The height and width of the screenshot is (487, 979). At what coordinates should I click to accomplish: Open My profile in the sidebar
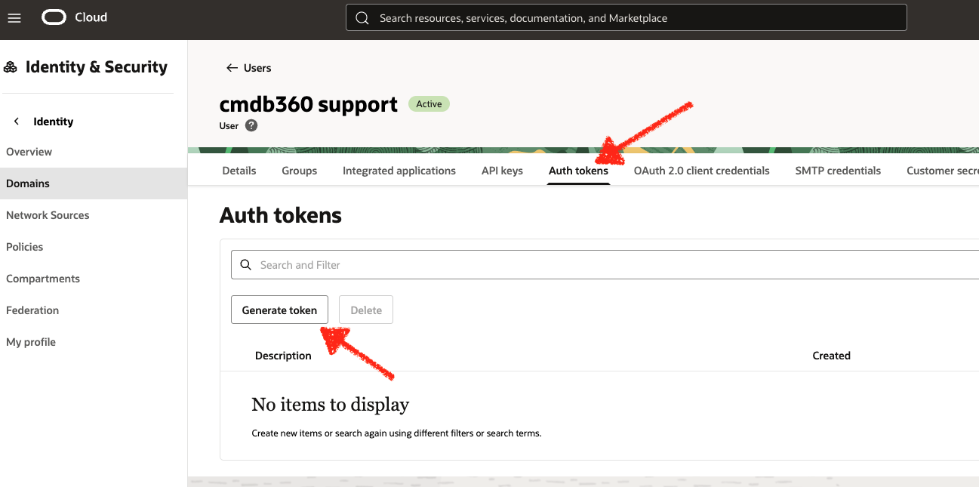pos(31,342)
